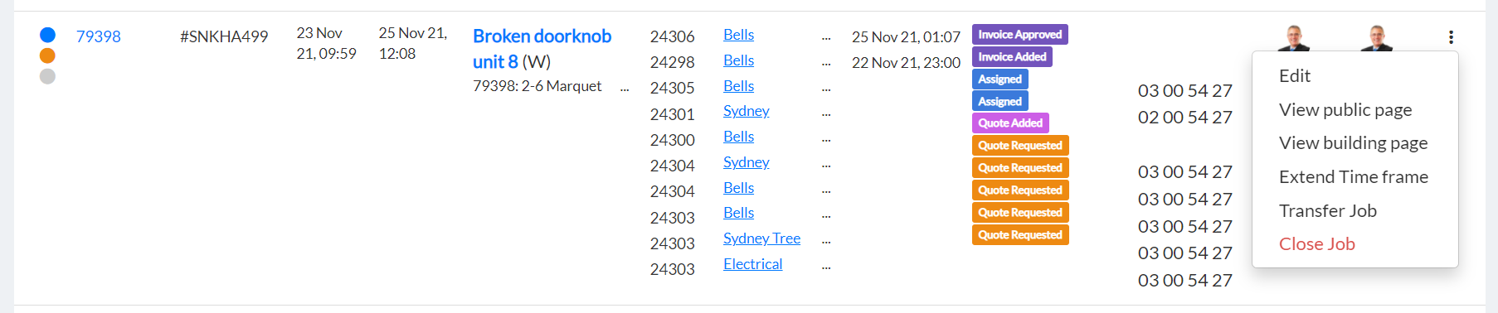This screenshot has height=313, width=1498.
Task: Click the red Close Job option
Action: coord(1317,243)
